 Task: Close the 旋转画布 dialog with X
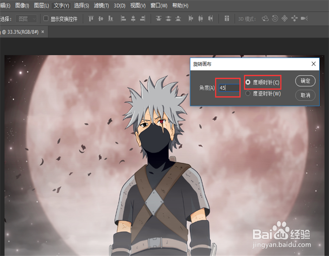314,64
